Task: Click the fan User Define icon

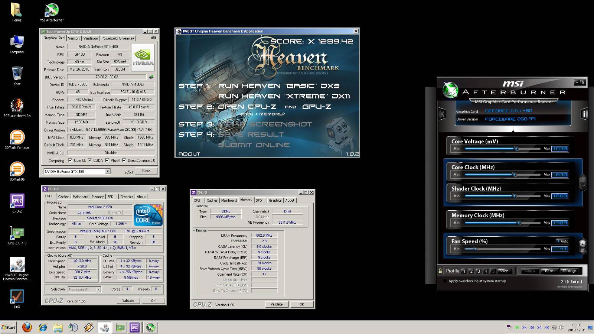Action: click(x=582, y=246)
